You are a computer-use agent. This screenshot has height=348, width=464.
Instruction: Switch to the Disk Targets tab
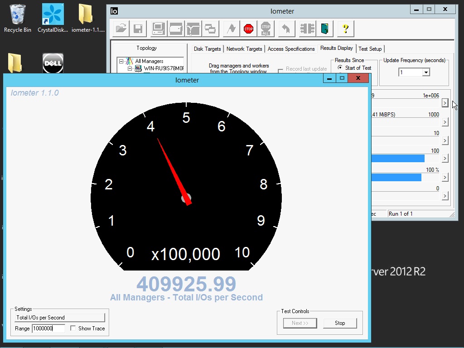207,49
